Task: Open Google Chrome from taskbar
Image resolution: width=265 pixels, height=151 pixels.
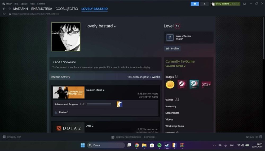Action: 137,145
